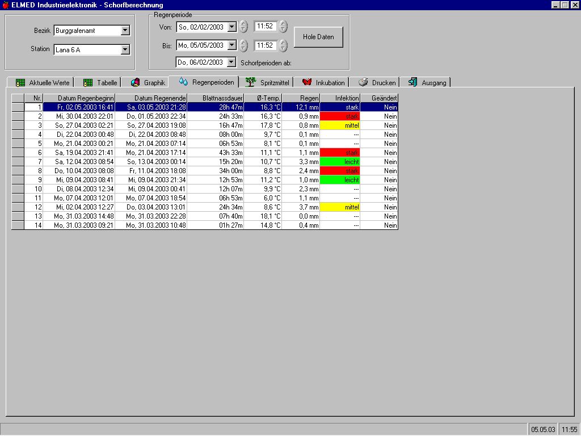Click the Von time input field
Screen dimensions: 581x436
click(x=264, y=27)
